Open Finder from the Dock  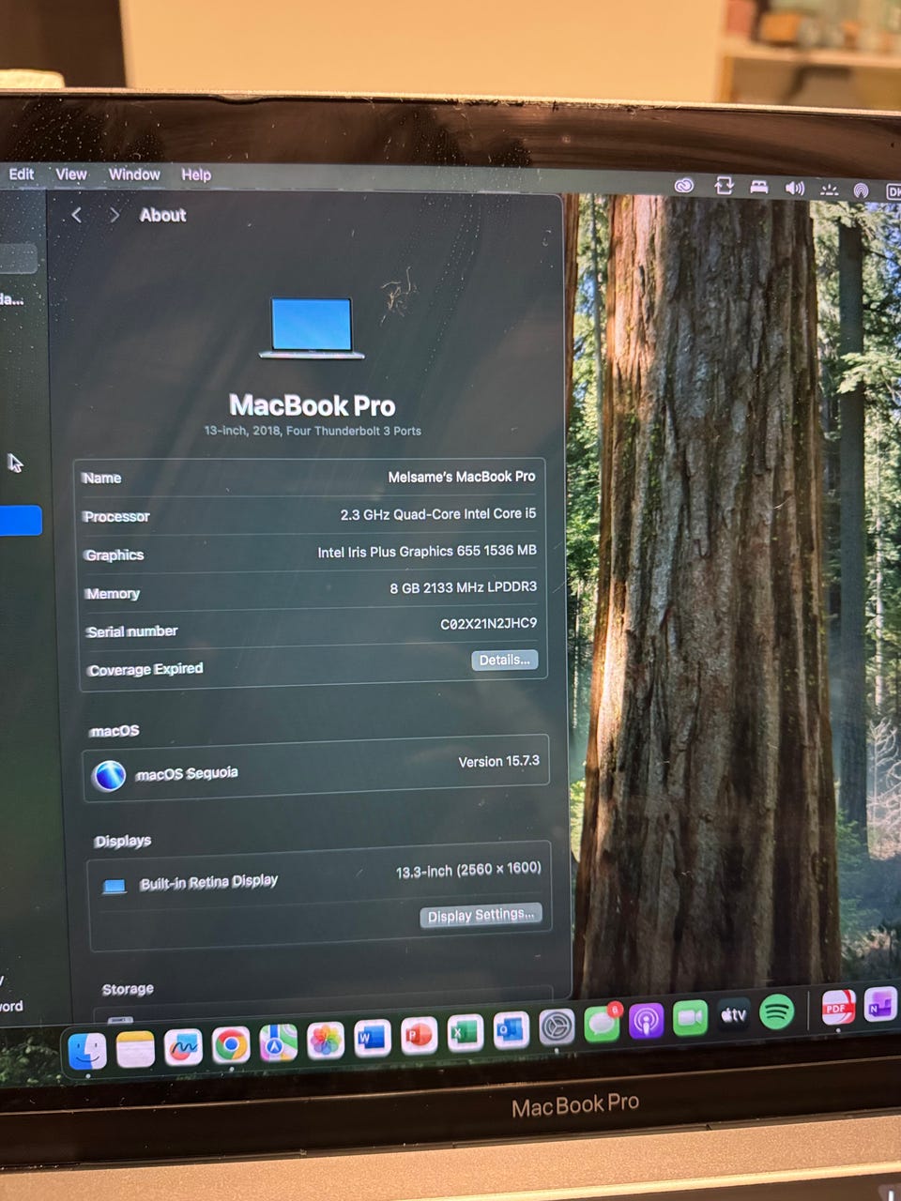click(x=87, y=1051)
